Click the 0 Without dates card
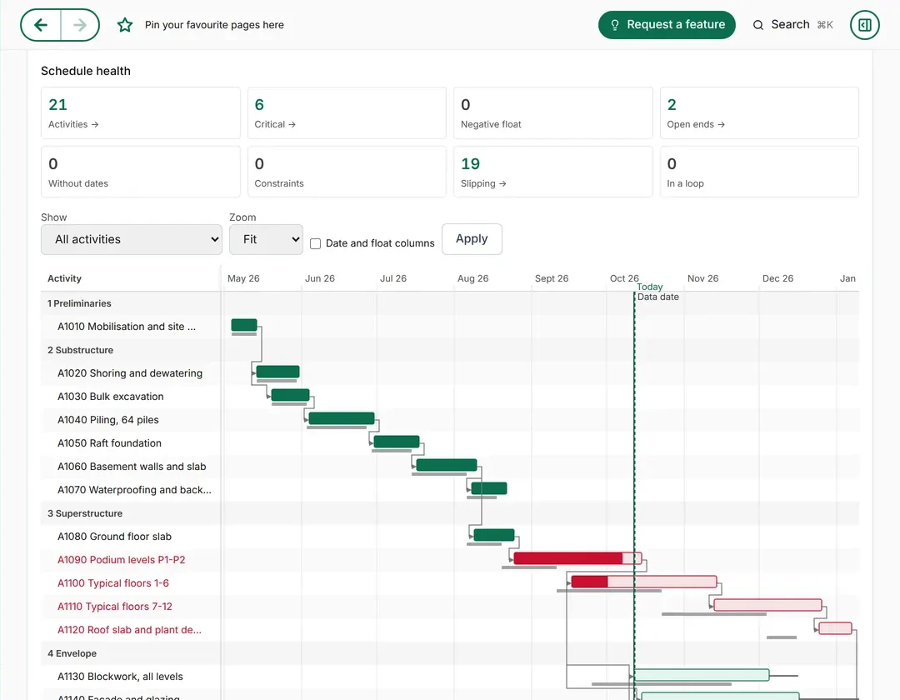900x700 pixels. (x=141, y=172)
